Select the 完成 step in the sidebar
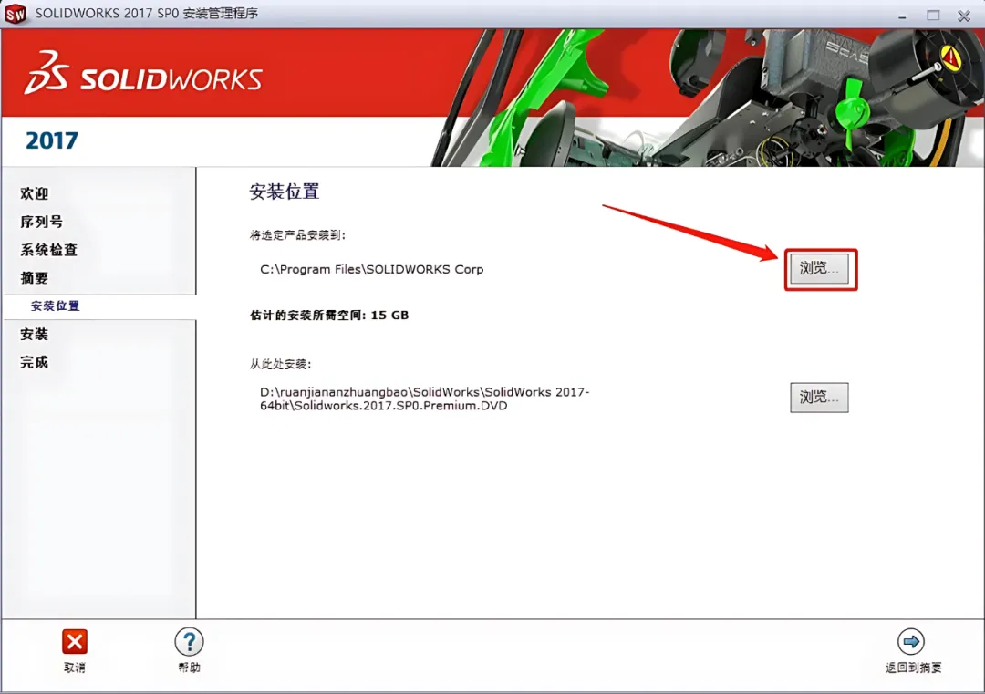Image resolution: width=985 pixels, height=694 pixels. [35, 362]
